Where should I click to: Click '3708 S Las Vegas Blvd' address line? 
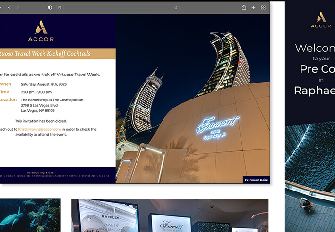(39, 105)
